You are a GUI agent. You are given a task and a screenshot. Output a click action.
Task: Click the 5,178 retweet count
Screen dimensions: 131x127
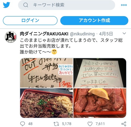(67, 124)
